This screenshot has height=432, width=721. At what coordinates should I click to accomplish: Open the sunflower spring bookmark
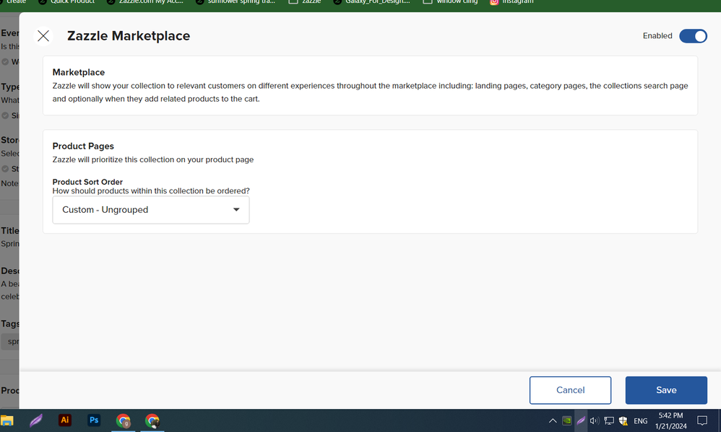click(x=236, y=2)
